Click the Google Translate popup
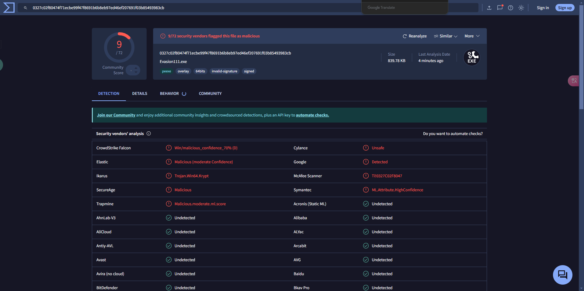This screenshot has height=291, width=584. coord(405,7)
